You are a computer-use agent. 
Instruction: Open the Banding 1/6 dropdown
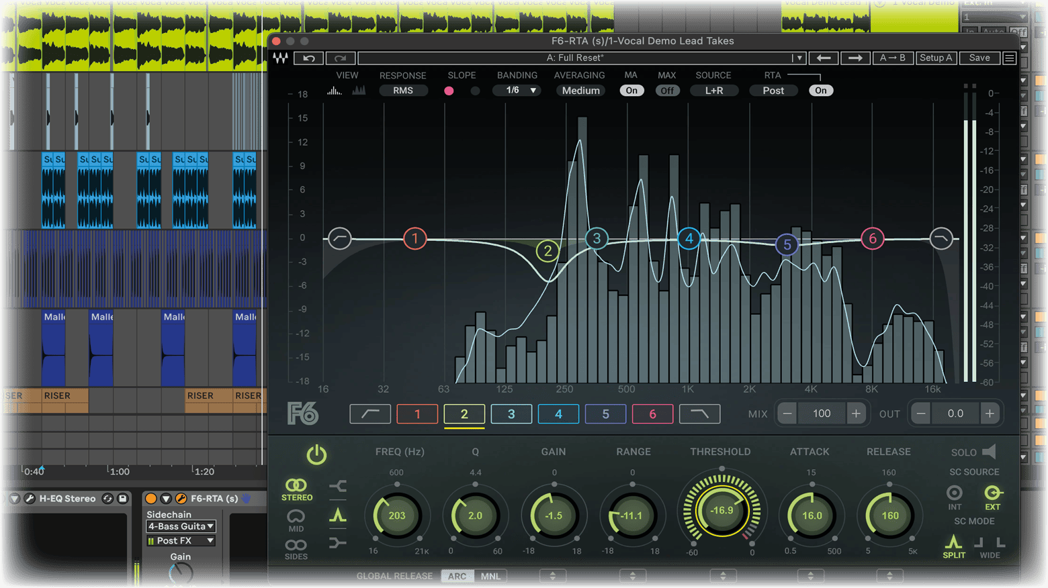(517, 91)
